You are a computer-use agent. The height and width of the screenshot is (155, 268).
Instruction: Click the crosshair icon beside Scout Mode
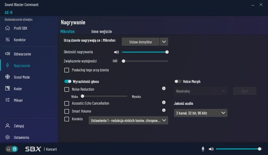point(8,77)
